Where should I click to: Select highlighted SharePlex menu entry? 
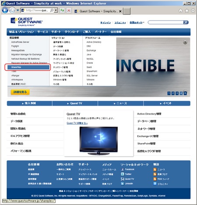point(28,67)
